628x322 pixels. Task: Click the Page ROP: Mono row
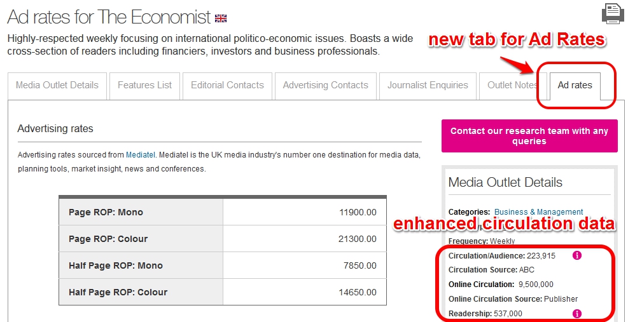click(x=223, y=212)
